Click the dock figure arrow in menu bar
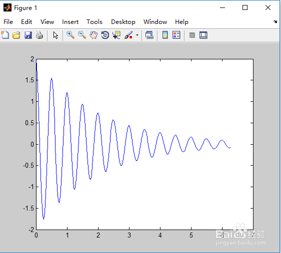281x253 pixels. pos(275,22)
